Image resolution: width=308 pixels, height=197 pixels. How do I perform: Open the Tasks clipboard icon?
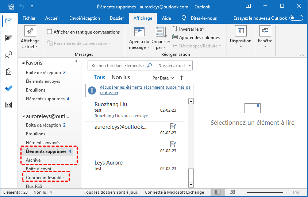coord(9,72)
